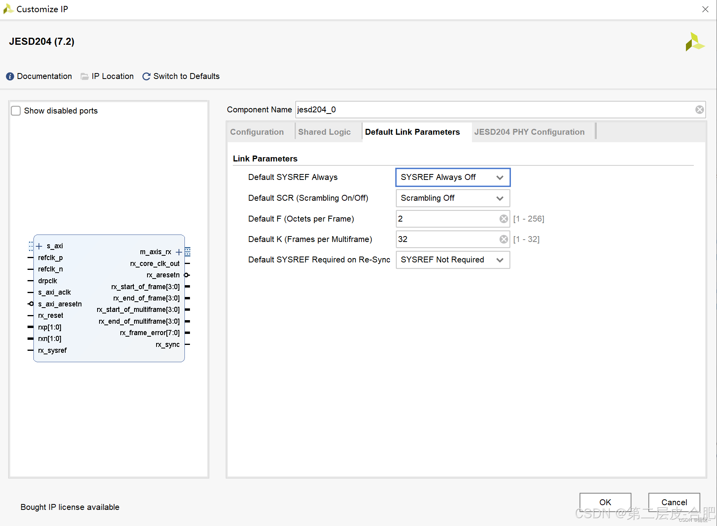Click the Default SYSREF Required on Re-Sync label
Viewport: 717px width, 526px height.
pos(319,260)
